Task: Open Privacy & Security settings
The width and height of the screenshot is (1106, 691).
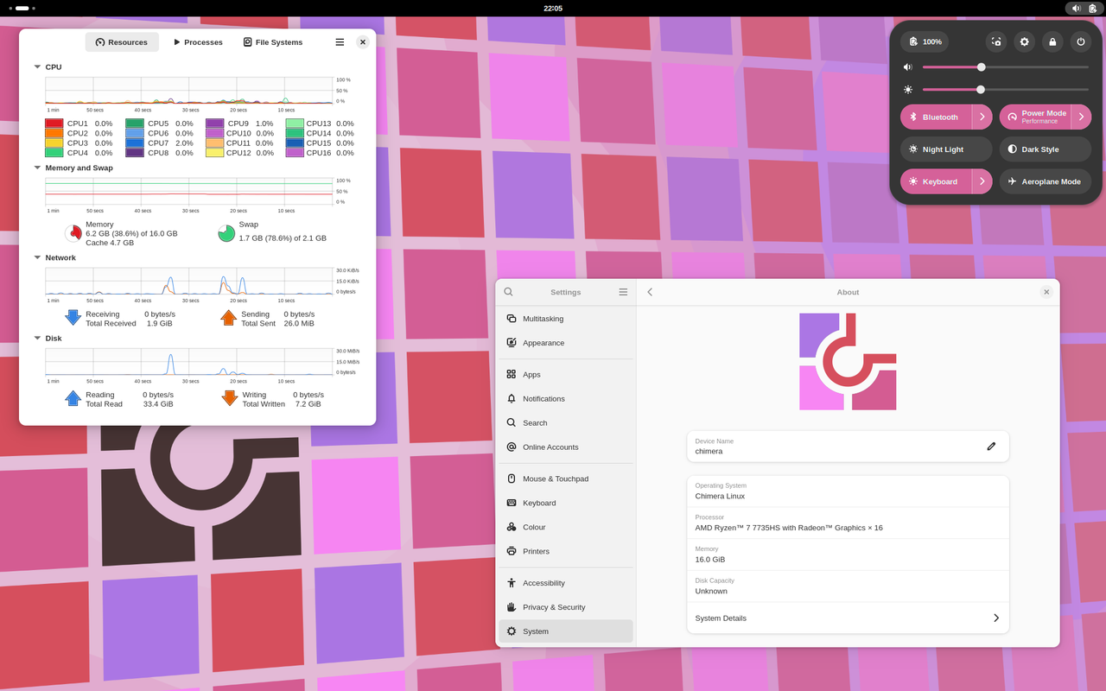Action: click(x=566, y=607)
